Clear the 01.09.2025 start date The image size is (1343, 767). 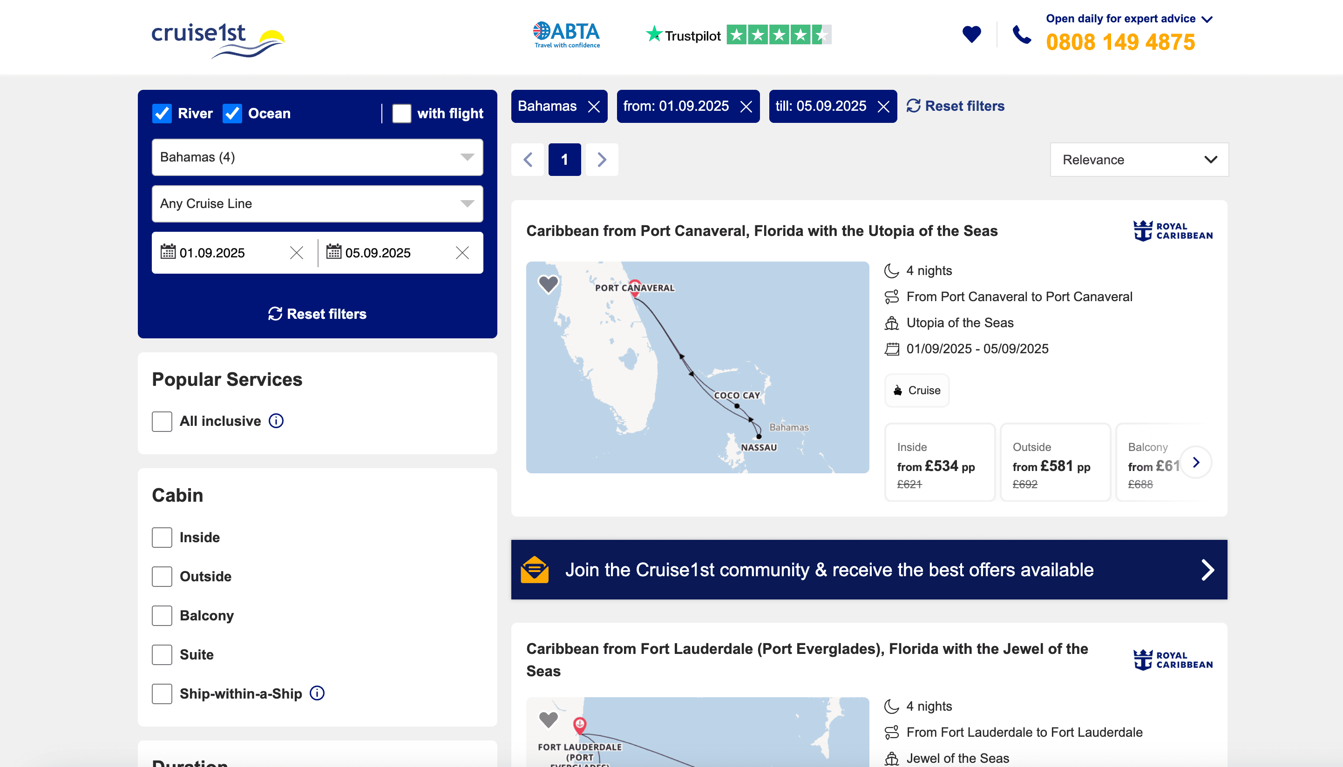pyautogui.click(x=297, y=253)
